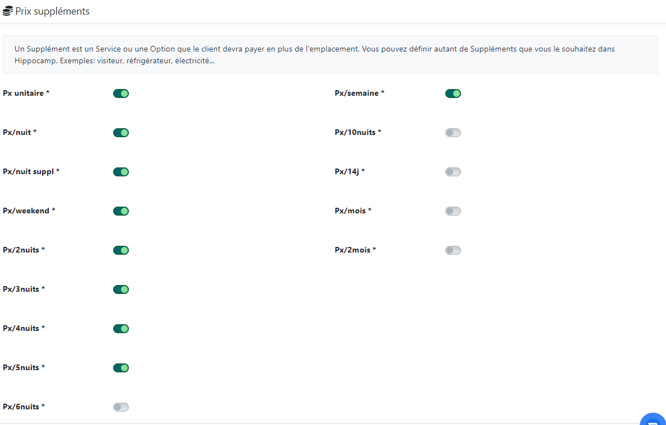Switch off Px/5nuits pricing
Screen dimensions: 666x425
[121, 368]
